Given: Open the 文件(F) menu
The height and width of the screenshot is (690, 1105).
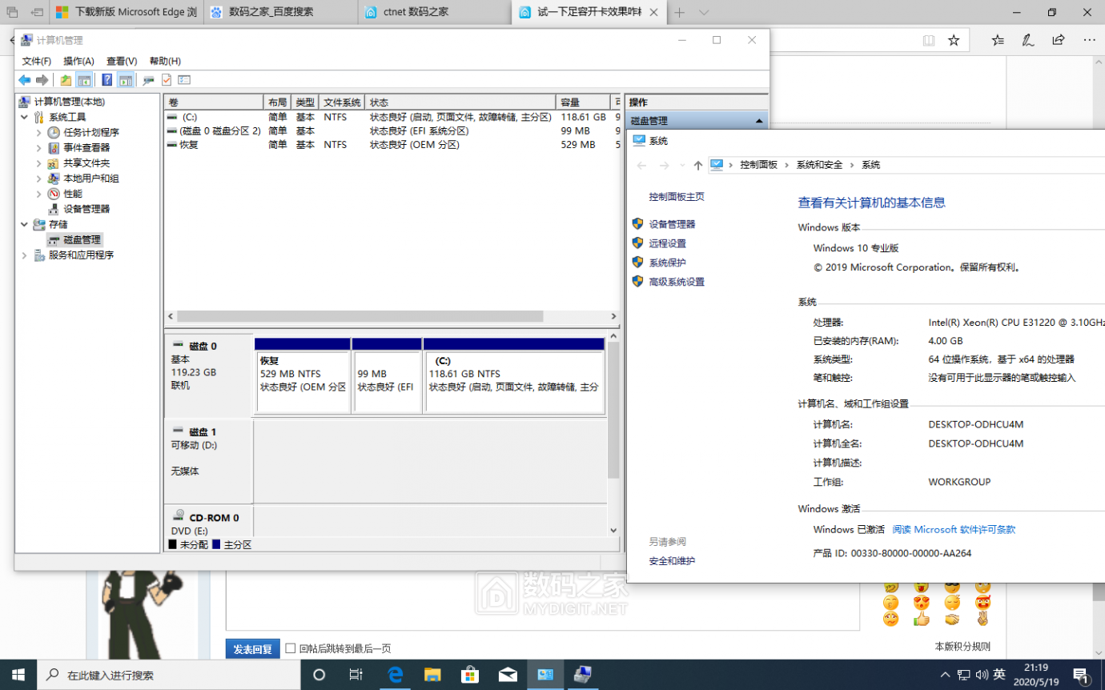Looking at the screenshot, I should pyautogui.click(x=36, y=61).
